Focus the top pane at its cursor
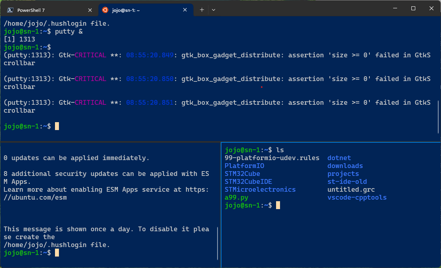 [57, 126]
